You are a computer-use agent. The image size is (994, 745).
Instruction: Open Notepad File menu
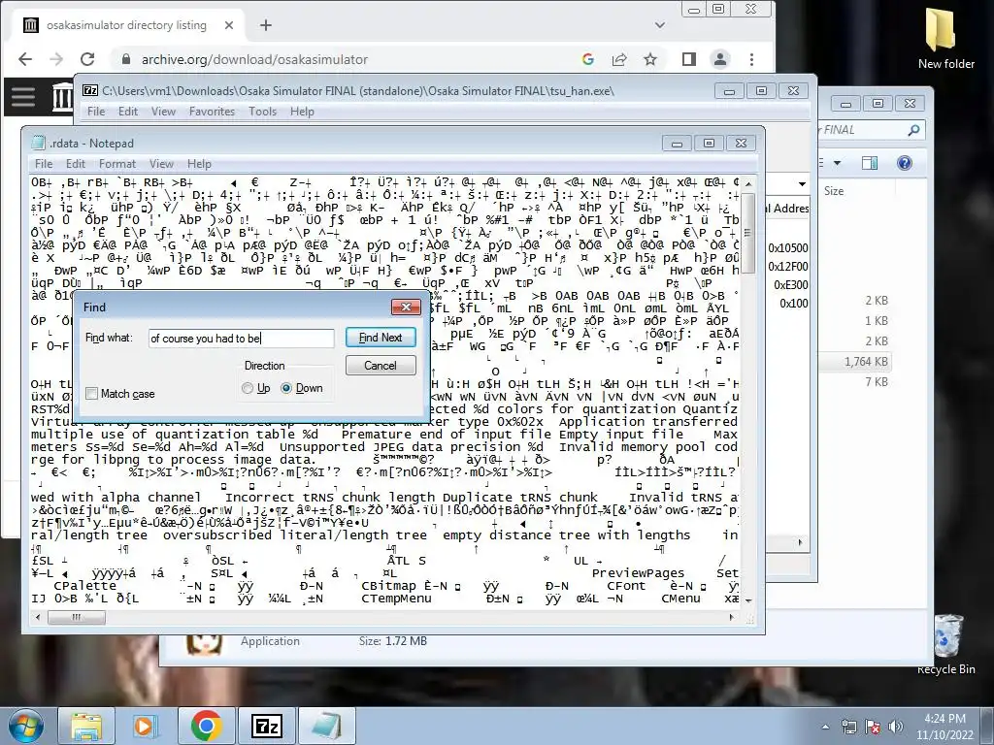(x=44, y=163)
